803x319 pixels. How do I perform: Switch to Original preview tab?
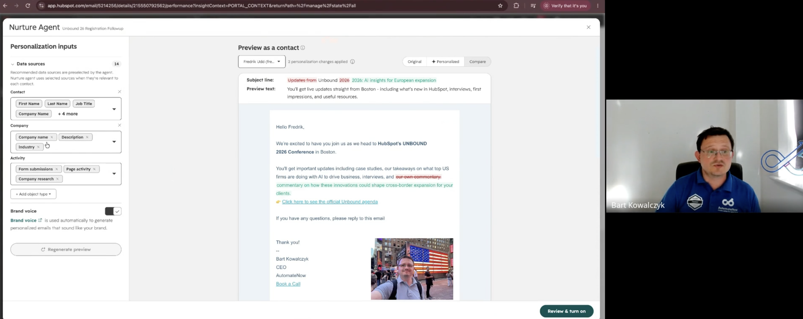[414, 62]
